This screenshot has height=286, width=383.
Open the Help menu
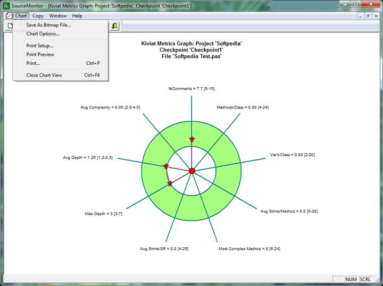78,16
